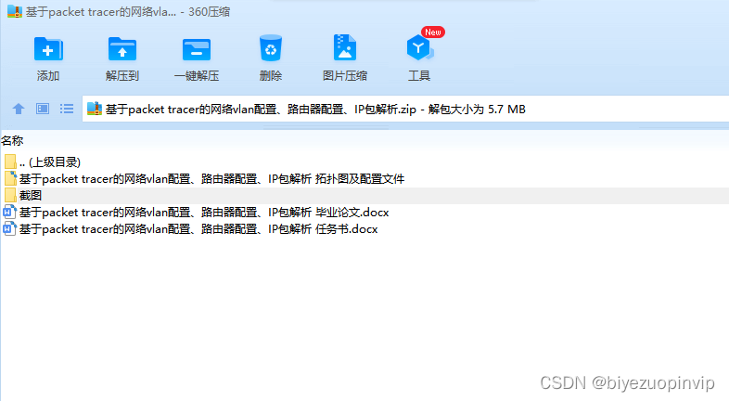Sort by the 名称 column header
Viewport: 729px width, 401px height.
12,140
